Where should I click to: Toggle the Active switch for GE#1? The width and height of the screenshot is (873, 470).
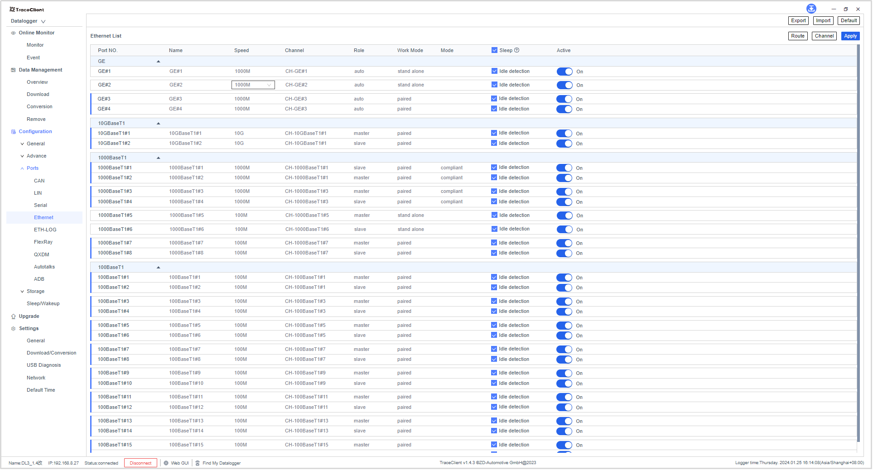point(564,72)
